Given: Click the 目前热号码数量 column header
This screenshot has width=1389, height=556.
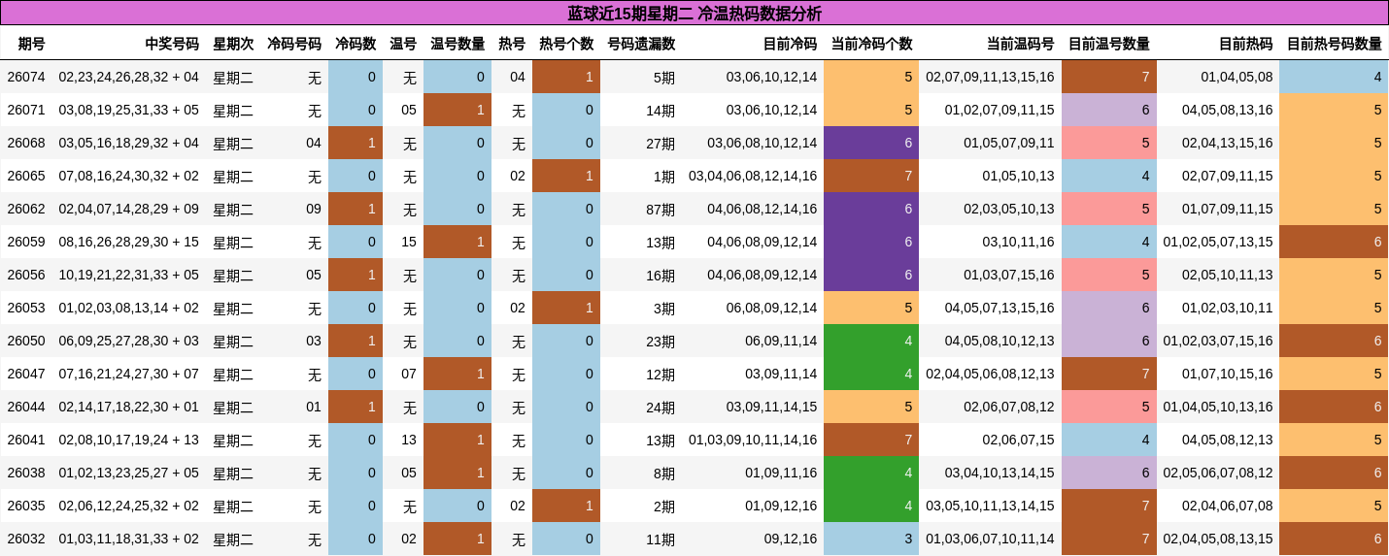Looking at the screenshot, I should tap(1334, 44).
